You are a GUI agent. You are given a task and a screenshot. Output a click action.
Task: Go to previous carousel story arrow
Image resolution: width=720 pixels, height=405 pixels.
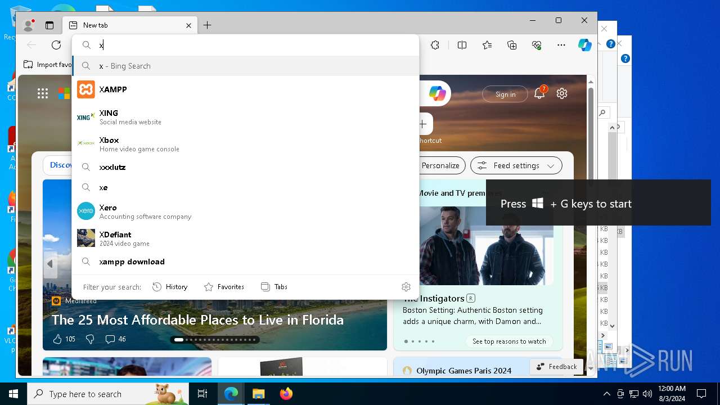click(x=50, y=264)
